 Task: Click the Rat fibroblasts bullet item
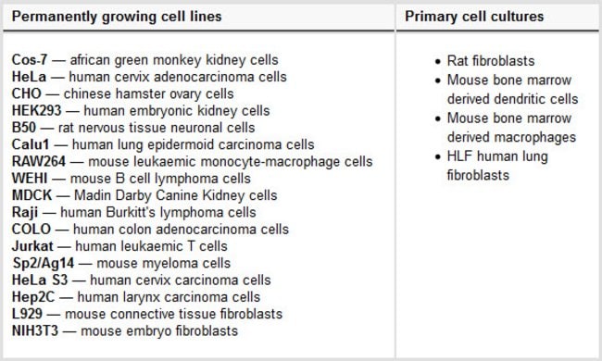pos(491,60)
